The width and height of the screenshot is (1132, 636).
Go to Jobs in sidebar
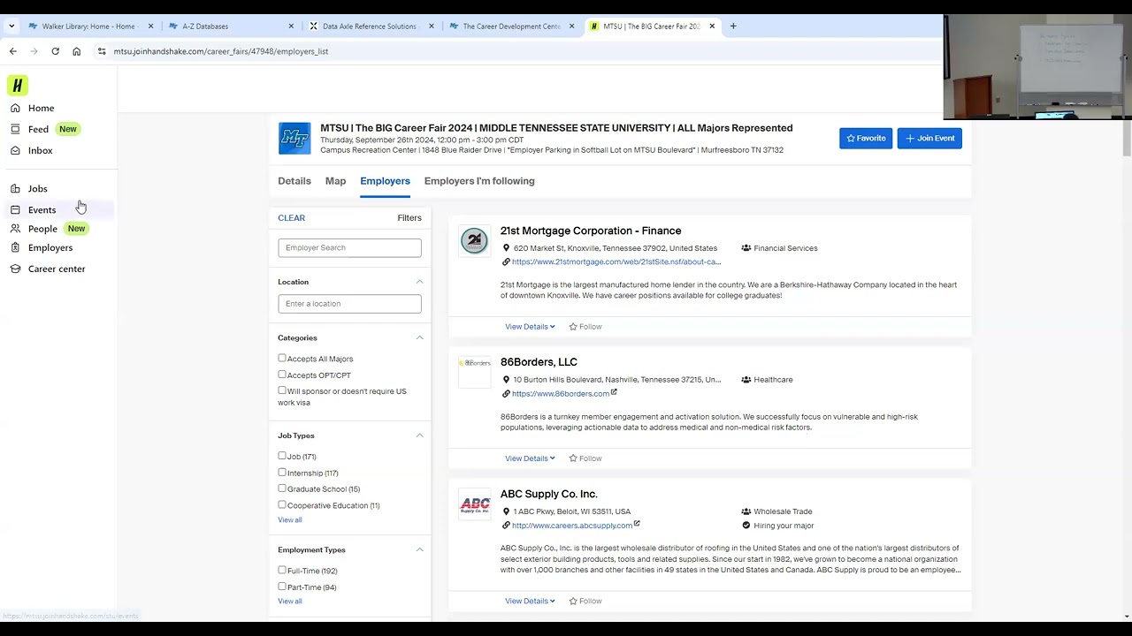click(37, 188)
